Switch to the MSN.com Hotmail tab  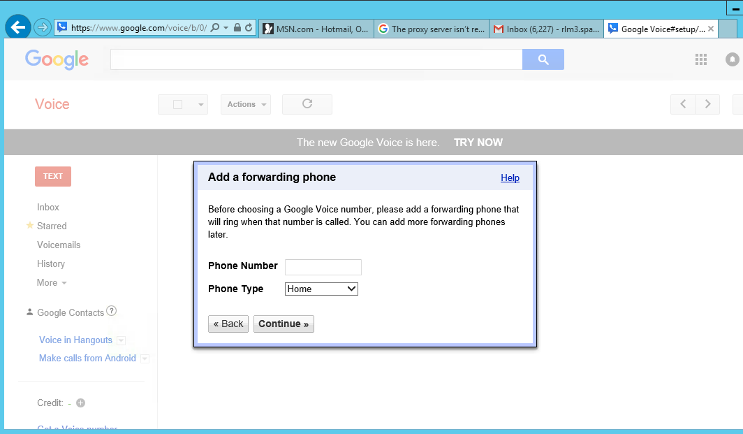(316, 29)
